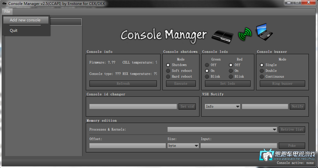Click the Console type: ??? text
Viewport: 318px width, 168px height.
(105, 74)
